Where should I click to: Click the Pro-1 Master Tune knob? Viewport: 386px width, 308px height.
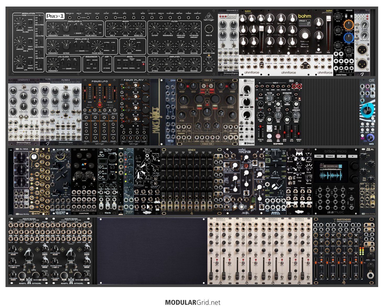209,46
